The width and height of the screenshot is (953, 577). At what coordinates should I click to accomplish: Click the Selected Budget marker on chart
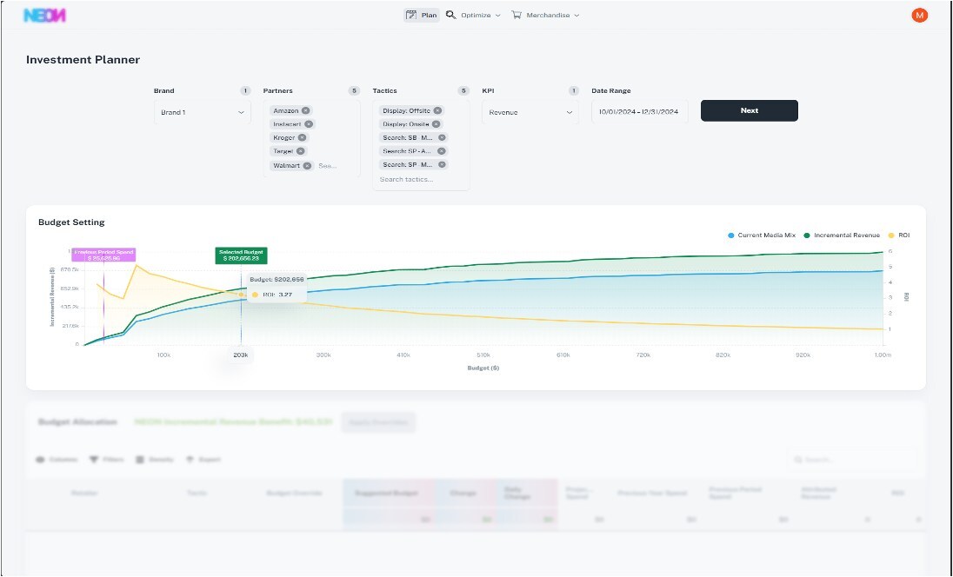point(242,255)
